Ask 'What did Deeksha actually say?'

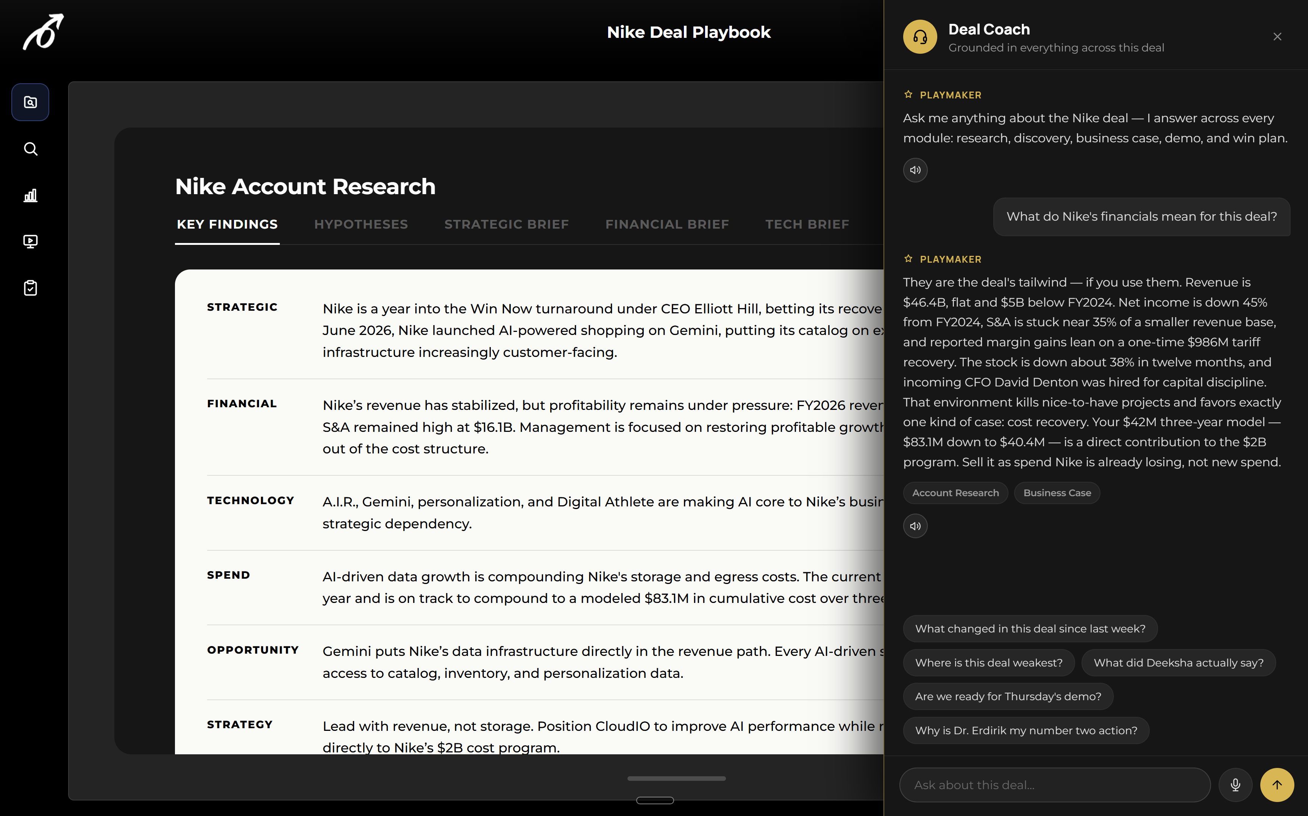tap(1178, 663)
